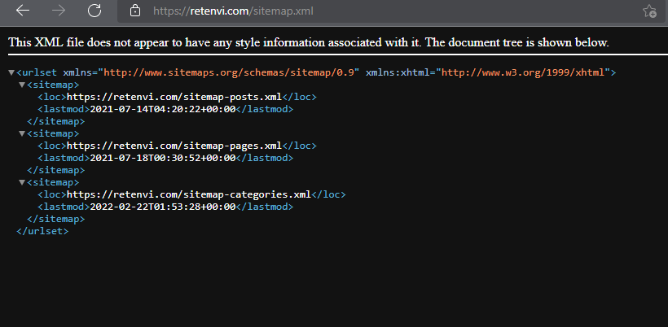Click the lastmod value 2022-02-22T01:53:28
The image size is (668, 327).
tap(162, 207)
